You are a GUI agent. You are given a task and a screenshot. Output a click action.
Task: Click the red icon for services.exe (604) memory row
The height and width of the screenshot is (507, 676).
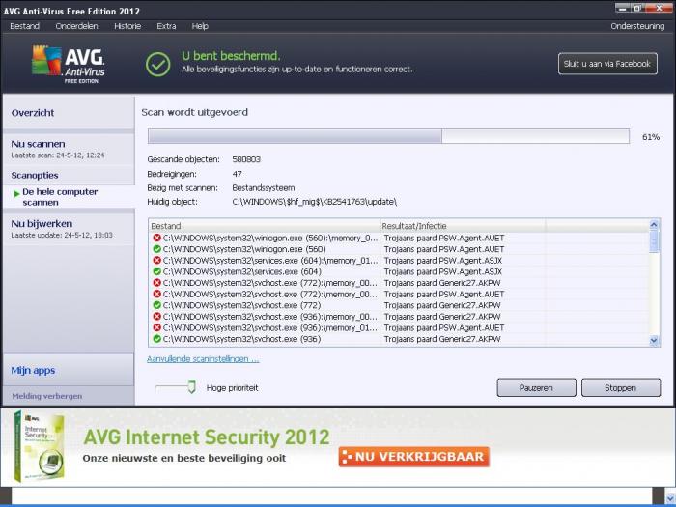coord(156,260)
